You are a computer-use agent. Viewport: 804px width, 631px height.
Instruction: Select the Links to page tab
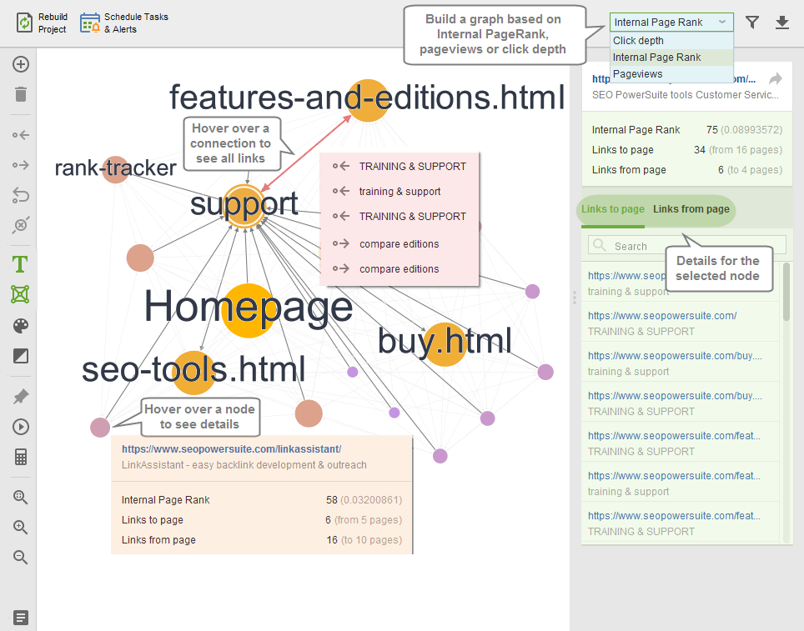click(x=613, y=209)
